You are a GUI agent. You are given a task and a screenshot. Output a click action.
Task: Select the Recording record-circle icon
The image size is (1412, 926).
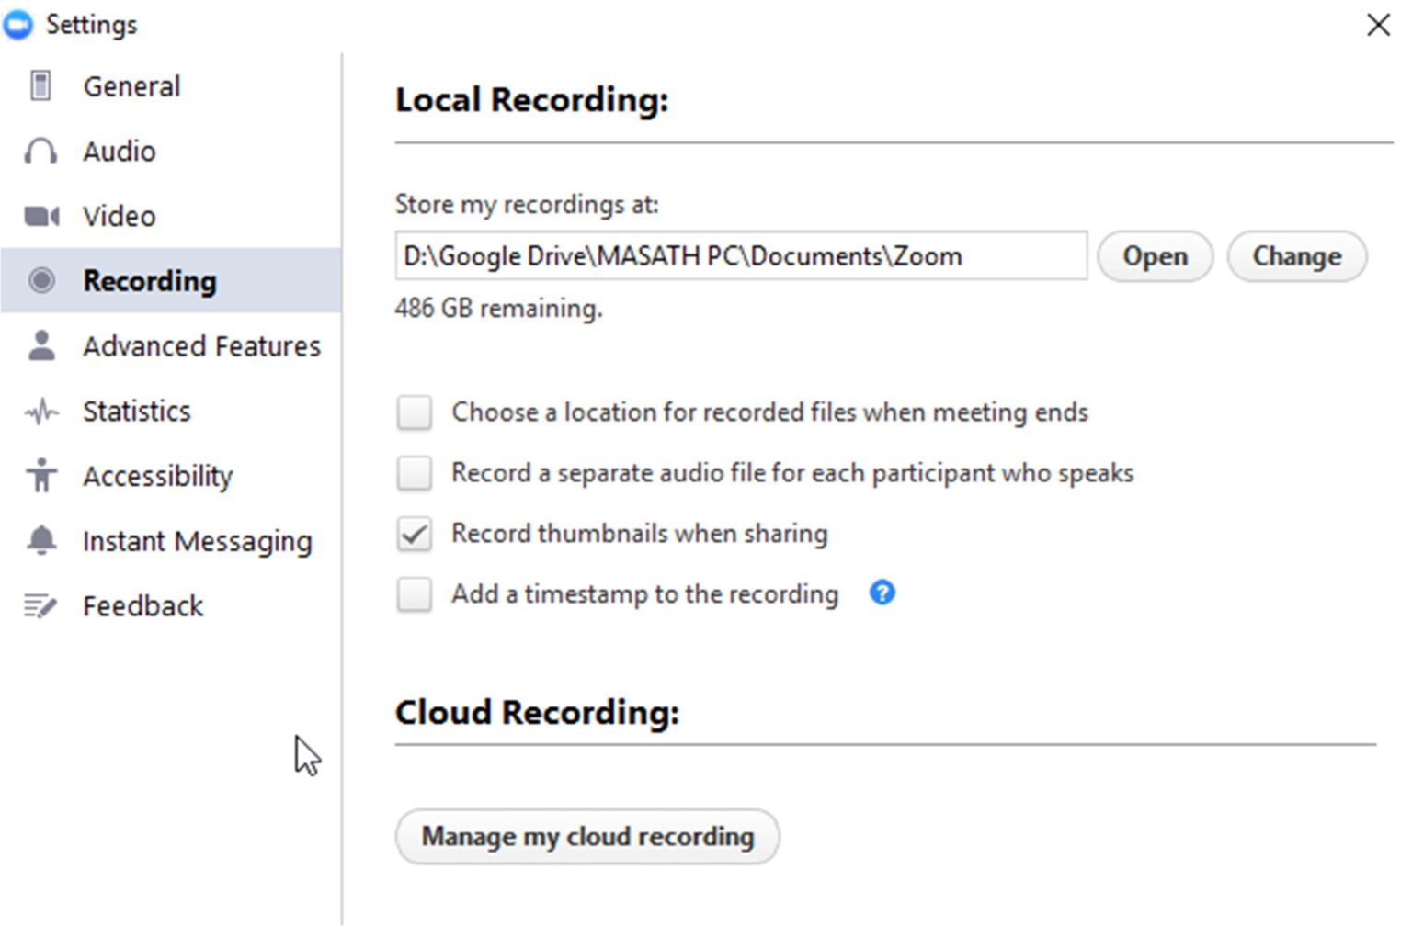39,280
